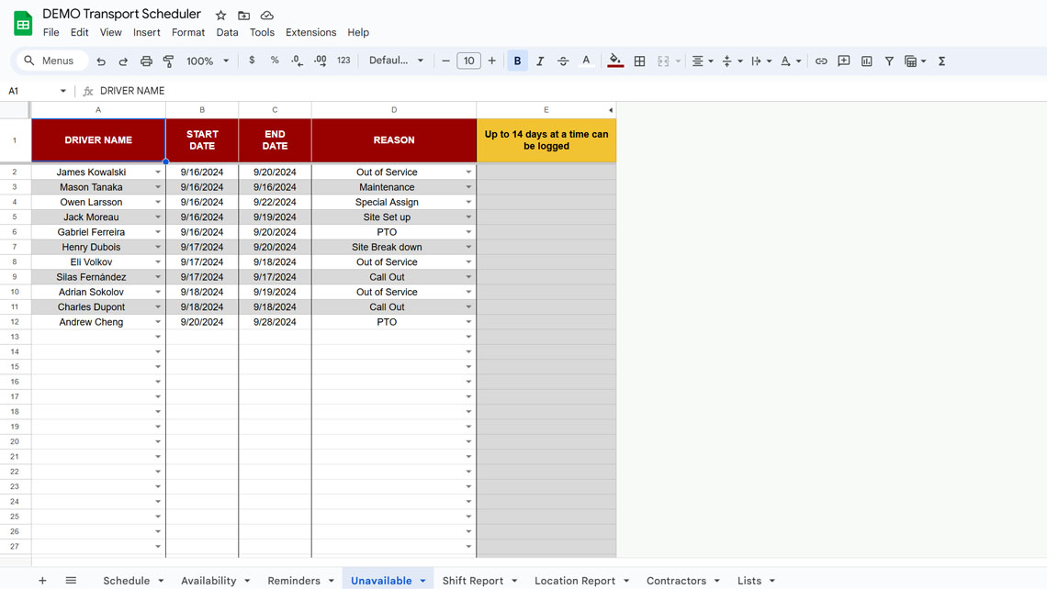1047x589 pixels.
Task: Increase font size with plus button
Action: [492, 61]
